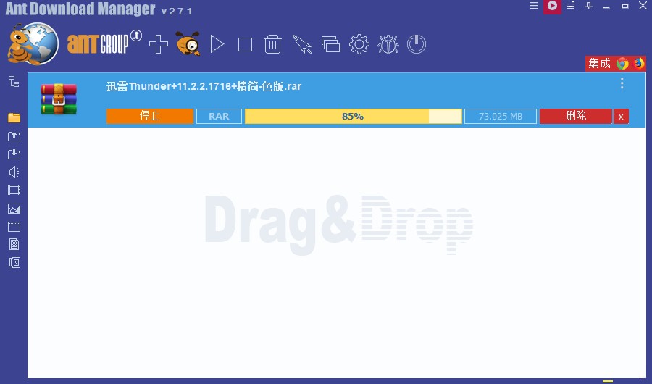Image resolution: width=652 pixels, height=384 pixels.
Task: Start downloads with the play triangle icon
Action: (217, 44)
